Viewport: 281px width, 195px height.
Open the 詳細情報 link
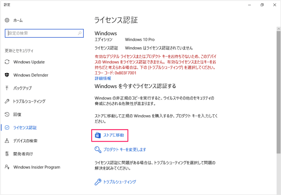click(x=103, y=78)
